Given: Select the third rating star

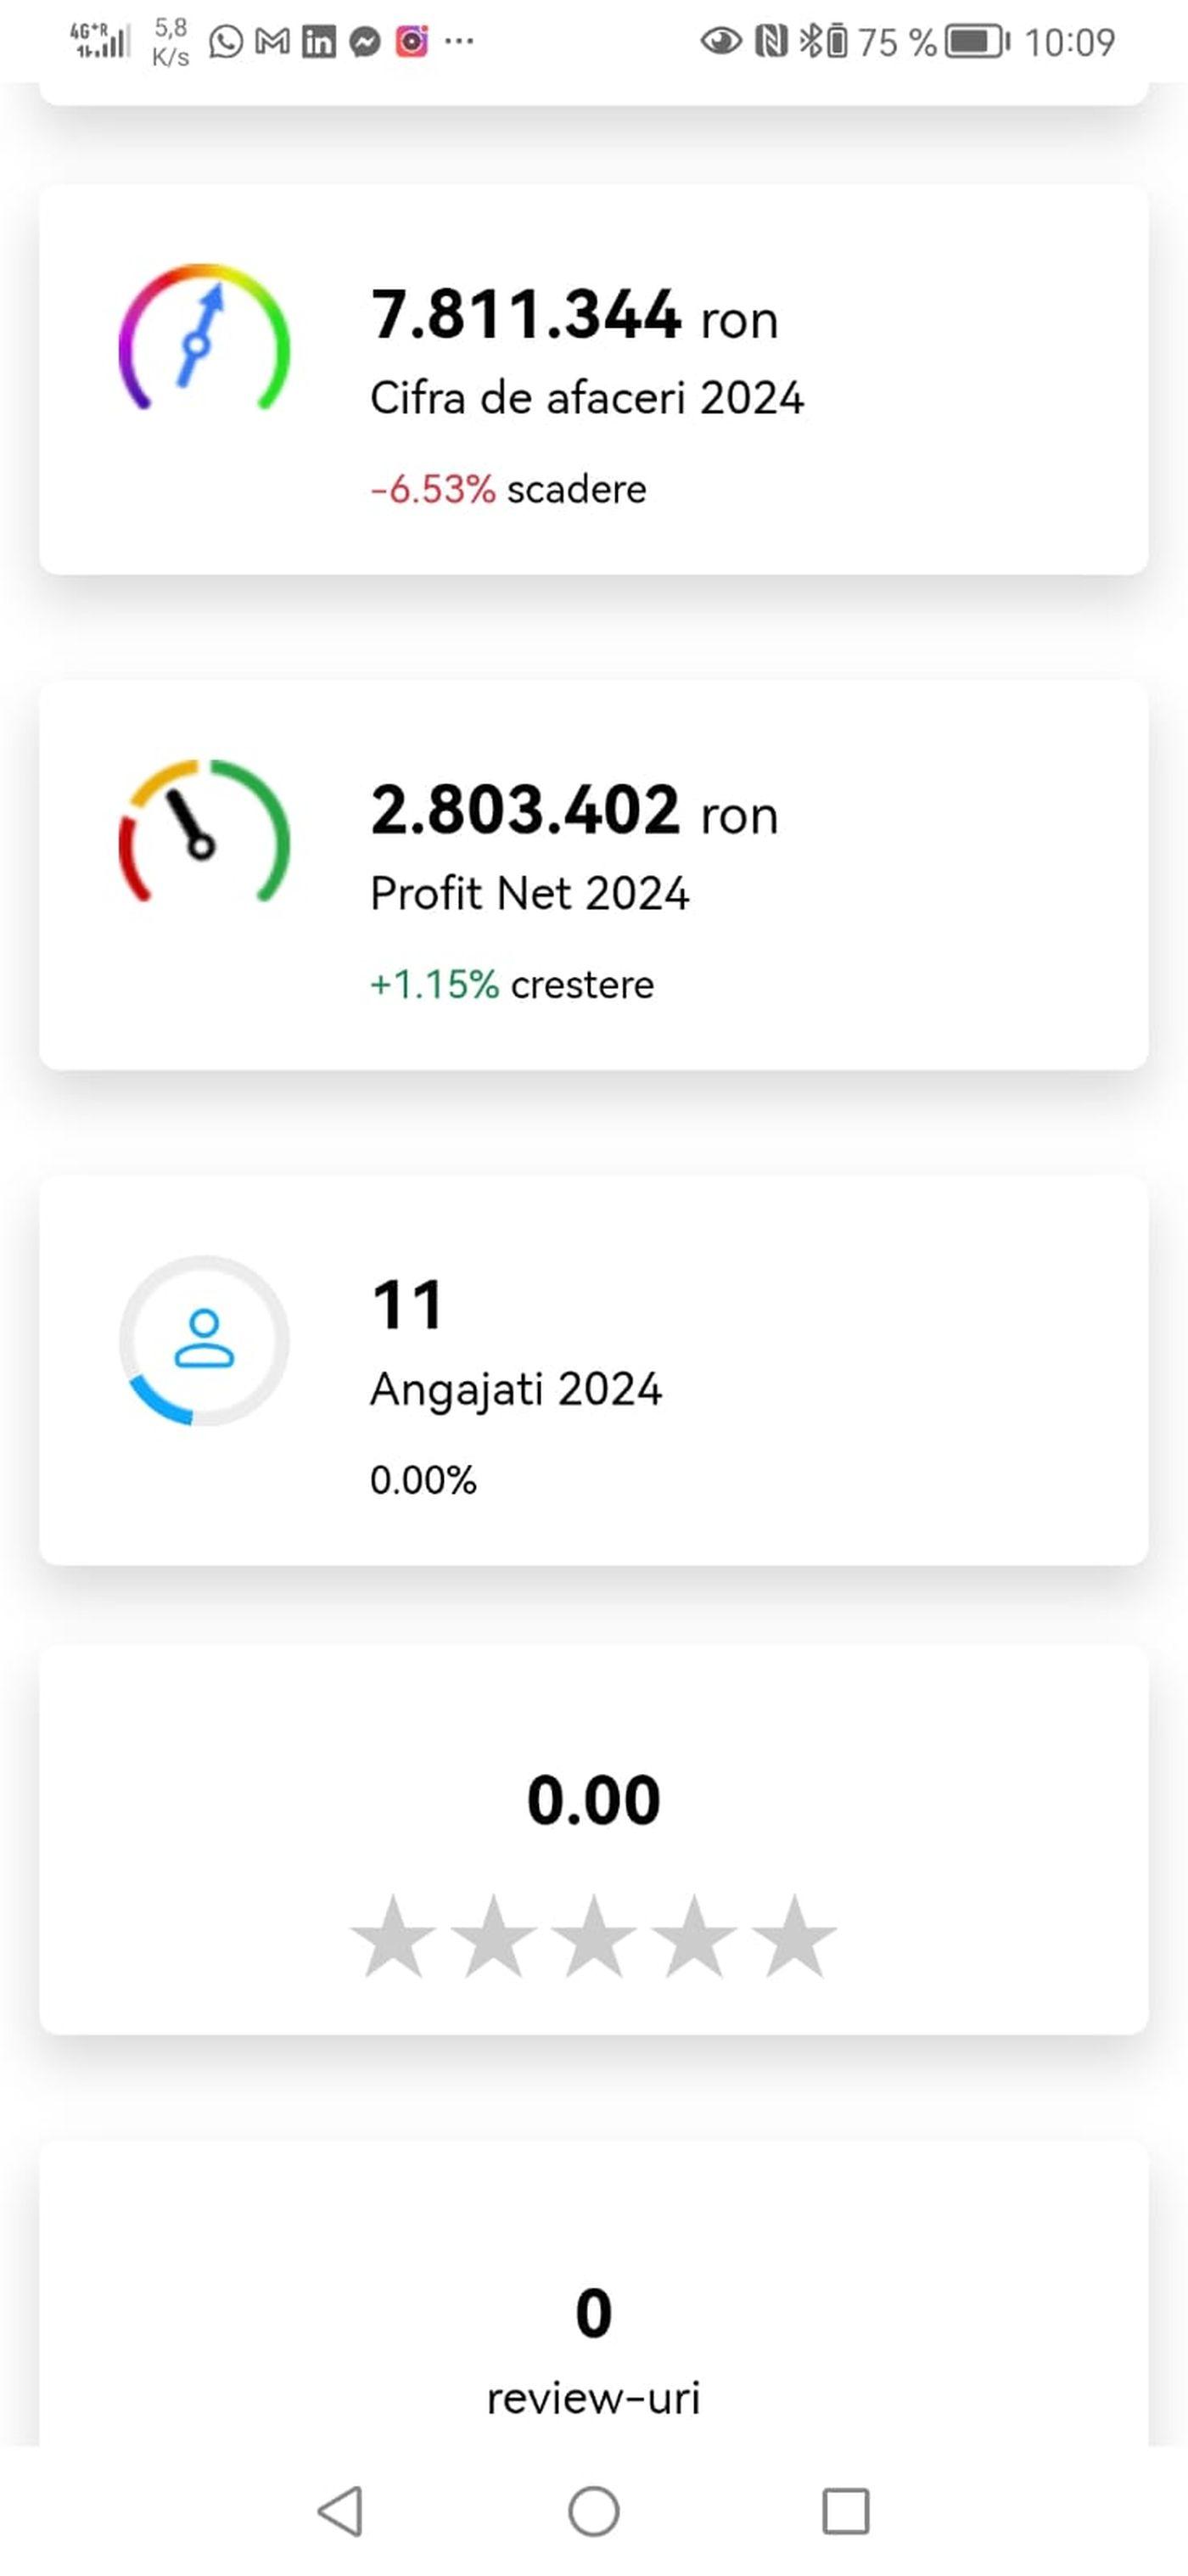Looking at the screenshot, I should pos(593,1937).
